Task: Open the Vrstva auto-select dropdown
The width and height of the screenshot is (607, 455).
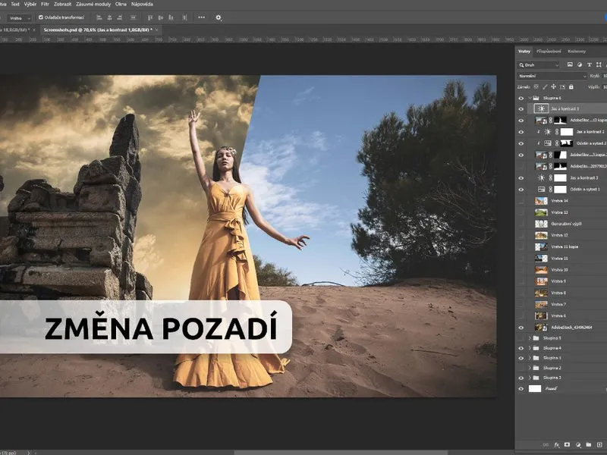Action: tap(20, 18)
